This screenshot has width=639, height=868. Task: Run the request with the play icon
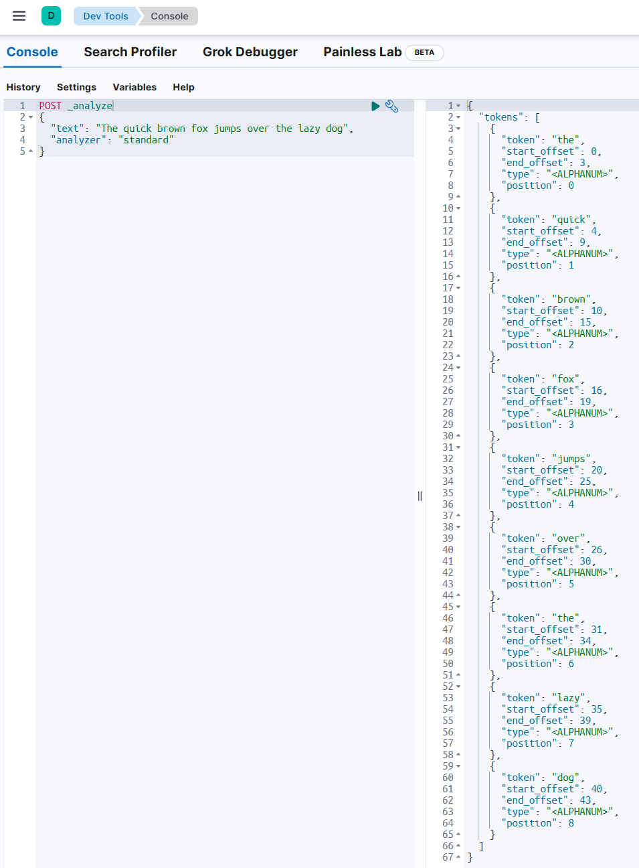[375, 106]
